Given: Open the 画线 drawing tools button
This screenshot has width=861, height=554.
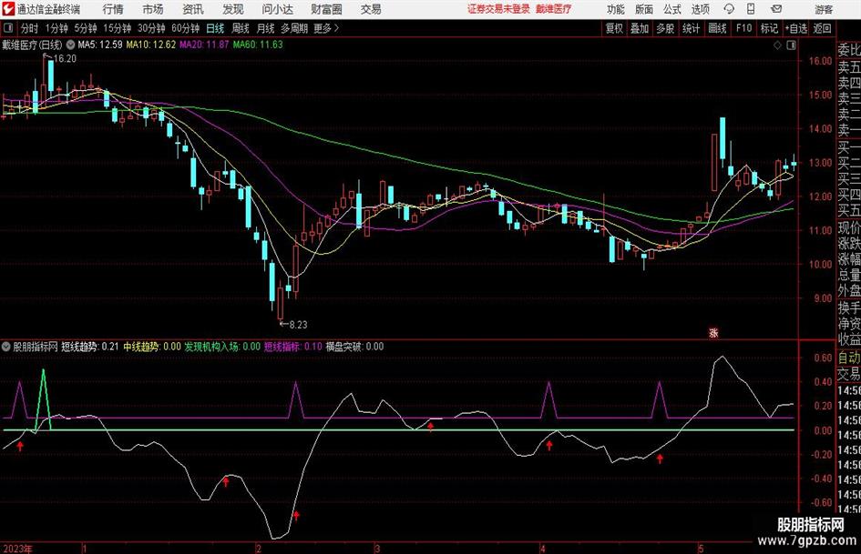Looking at the screenshot, I should point(718,28).
